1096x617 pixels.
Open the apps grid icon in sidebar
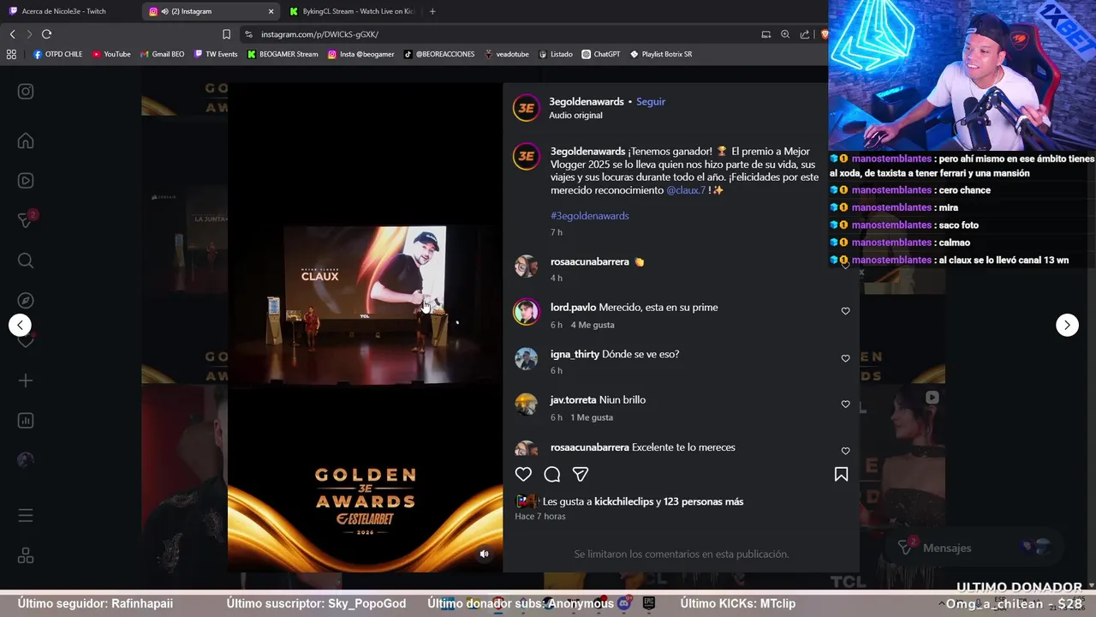point(26,556)
